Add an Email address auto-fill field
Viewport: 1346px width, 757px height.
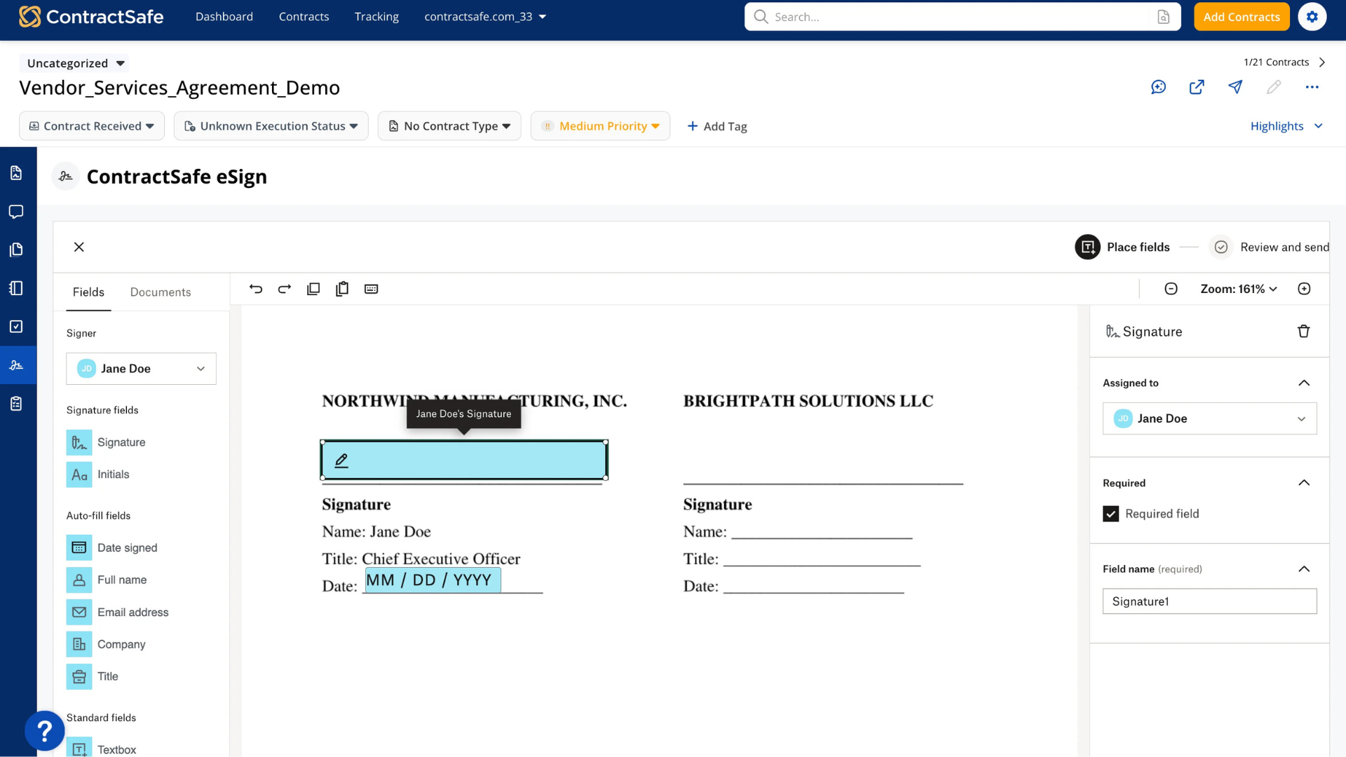click(118, 612)
